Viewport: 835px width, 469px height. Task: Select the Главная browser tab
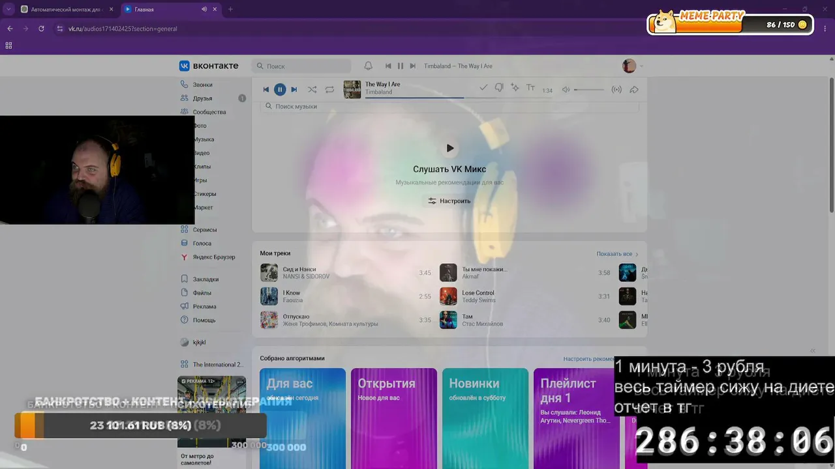pyautogui.click(x=171, y=9)
